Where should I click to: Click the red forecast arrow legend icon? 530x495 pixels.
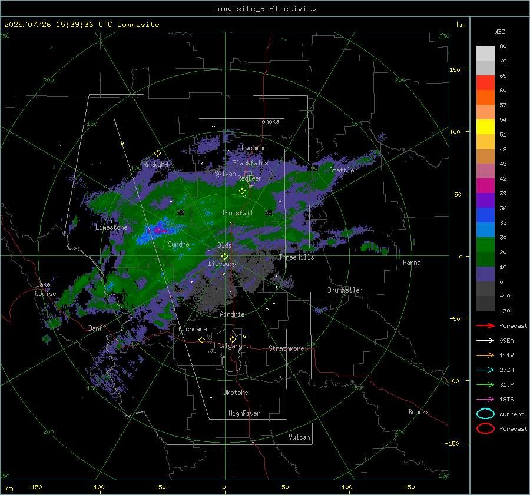[485, 325]
